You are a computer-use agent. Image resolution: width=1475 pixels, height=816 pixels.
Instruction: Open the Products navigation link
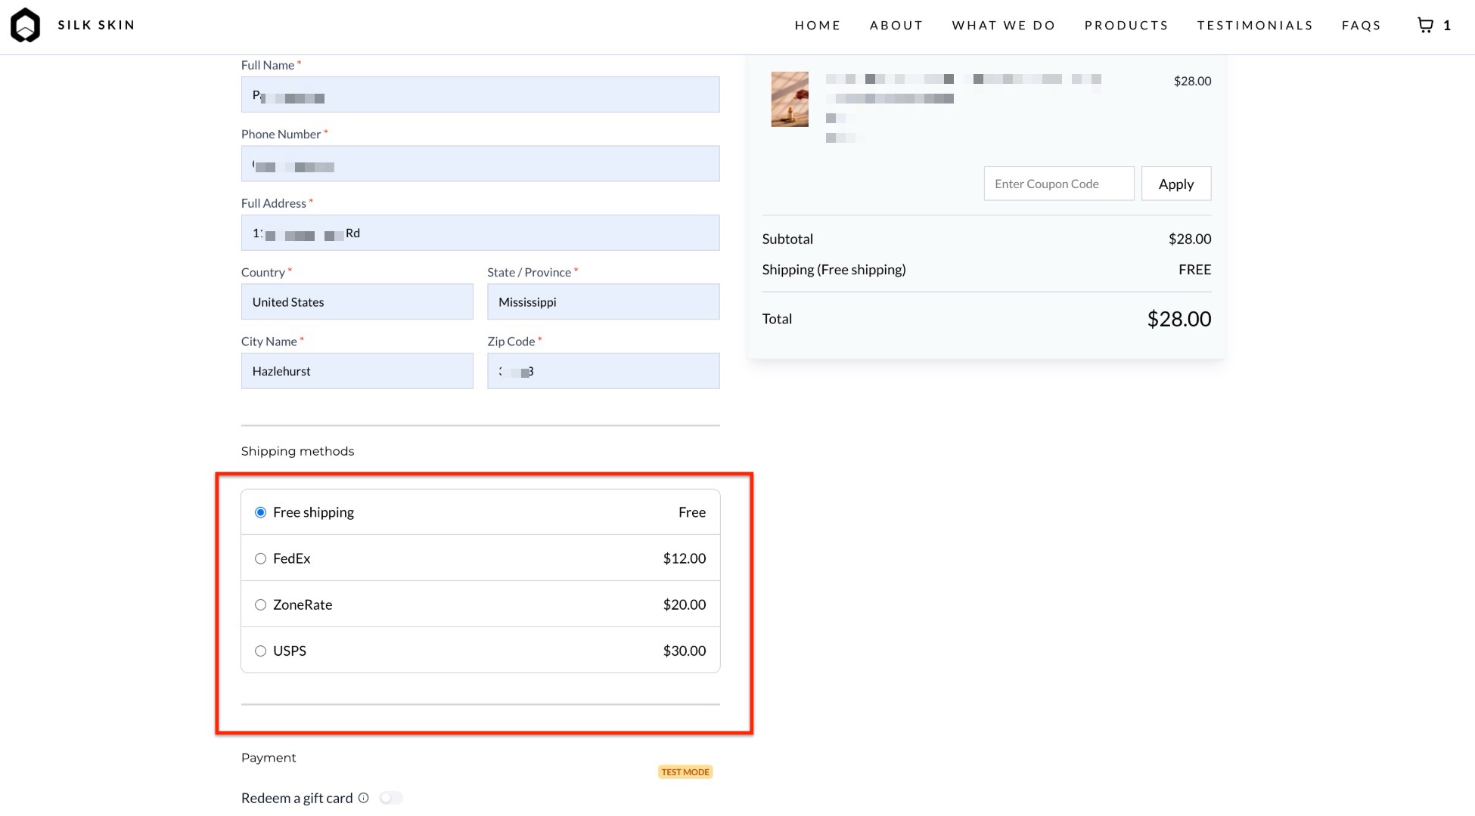(1126, 25)
